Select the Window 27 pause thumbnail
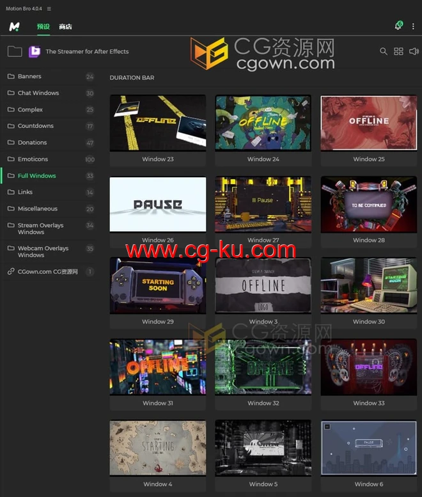 (x=263, y=204)
